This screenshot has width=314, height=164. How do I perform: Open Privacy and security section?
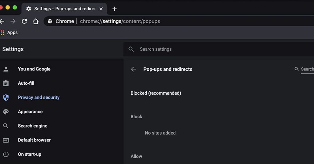click(39, 97)
